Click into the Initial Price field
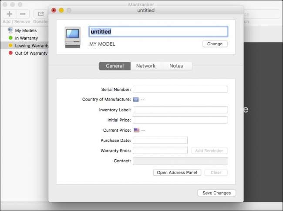The height and width of the screenshot is (211, 283). pyautogui.click(x=180, y=120)
